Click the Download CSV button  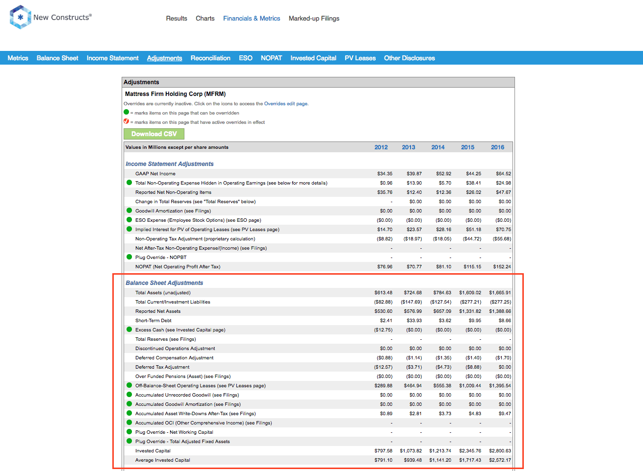pyautogui.click(x=154, y=134)
